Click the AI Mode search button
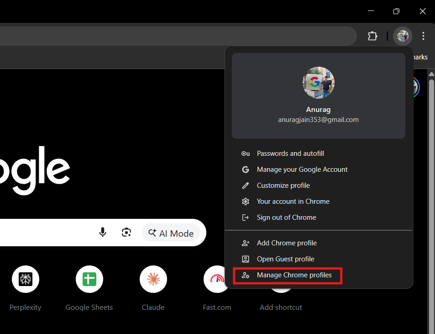 pyautogui.click(x=171, y=233)
